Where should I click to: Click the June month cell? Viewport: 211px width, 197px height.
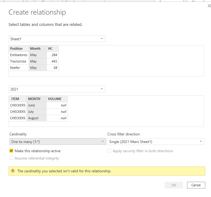pyautogui.click(x=37, y=105)
